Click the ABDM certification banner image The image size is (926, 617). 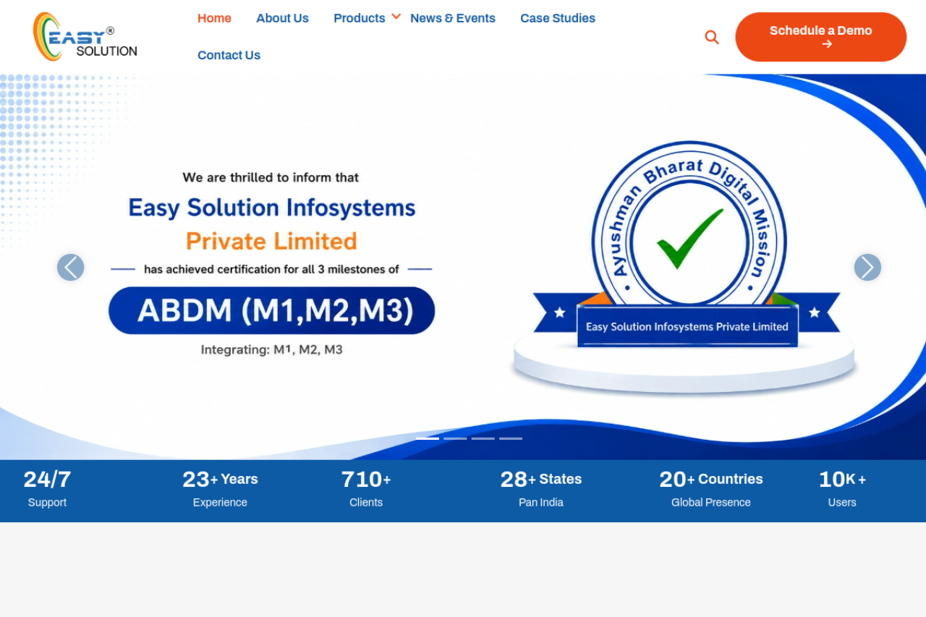[x=463, y=267]
